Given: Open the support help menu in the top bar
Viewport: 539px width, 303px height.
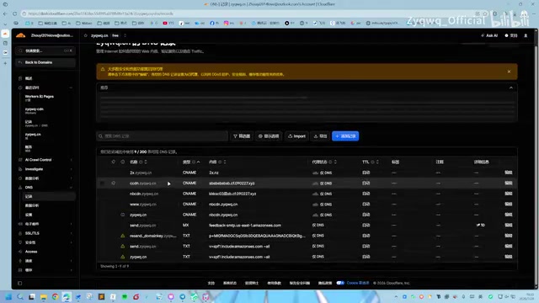Looking at the screenshot, I should (x=511, y=35).
